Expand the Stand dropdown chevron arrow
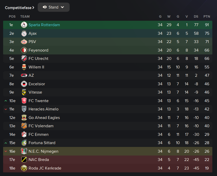 62,7
